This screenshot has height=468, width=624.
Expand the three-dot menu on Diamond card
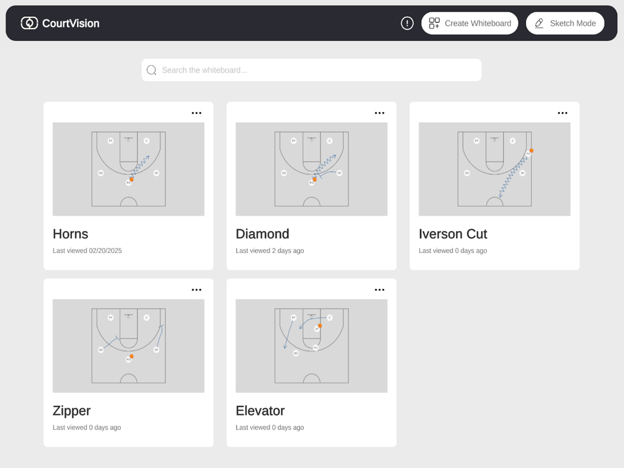tap(380, 113)
